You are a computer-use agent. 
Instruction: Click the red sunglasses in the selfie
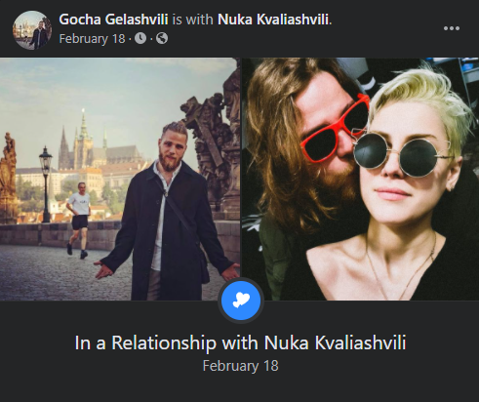(335, 128)
